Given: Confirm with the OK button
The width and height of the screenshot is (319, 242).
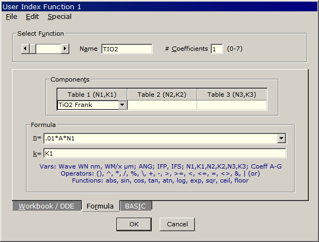Looking at the screenshot, I should (x=134, y=224).
